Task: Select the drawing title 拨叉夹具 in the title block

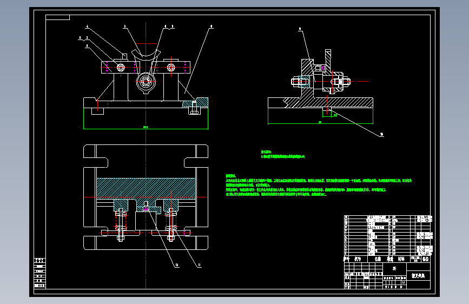Action: 418,275
